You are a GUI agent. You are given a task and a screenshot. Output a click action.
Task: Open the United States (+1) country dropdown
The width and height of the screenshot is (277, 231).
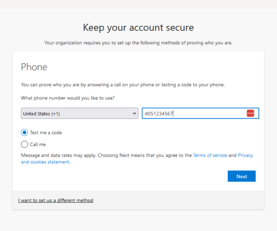(x=79, y=114)
